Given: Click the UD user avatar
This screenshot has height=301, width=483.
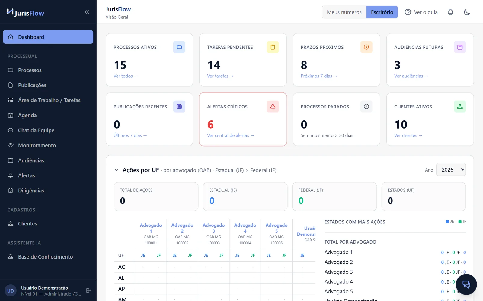Looking at the screenshot, I should (x=11, y=291).
